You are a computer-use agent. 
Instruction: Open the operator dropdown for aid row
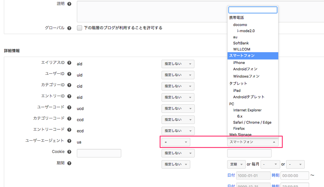(x=178, y=64)
